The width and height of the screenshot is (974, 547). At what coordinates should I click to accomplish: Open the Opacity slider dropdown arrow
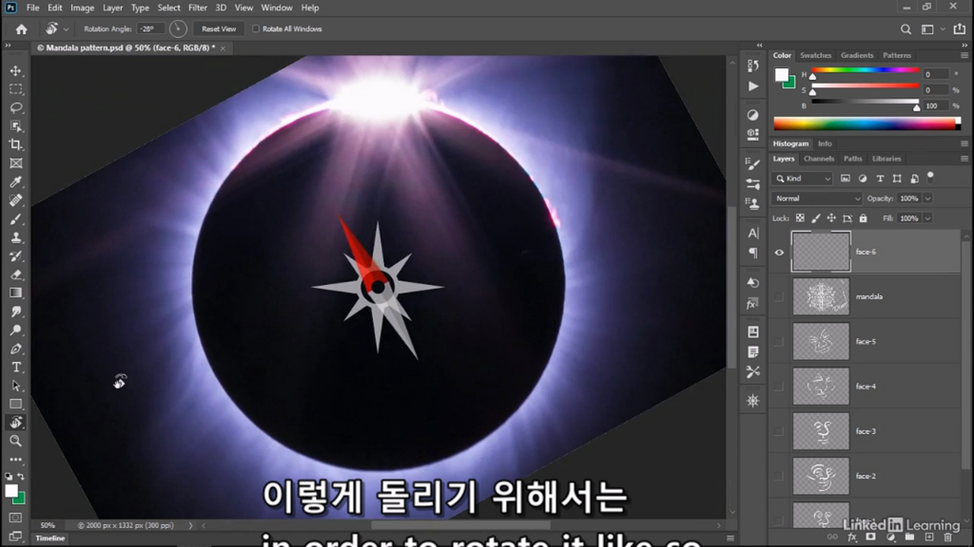click(x=928, y=198)
